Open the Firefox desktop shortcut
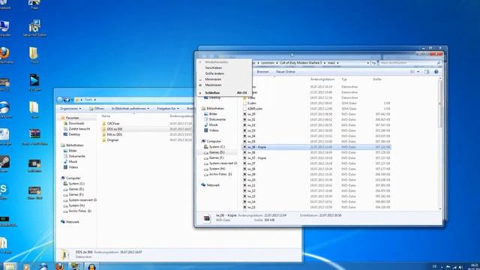The image size is (480, 270). pos(4,55)
